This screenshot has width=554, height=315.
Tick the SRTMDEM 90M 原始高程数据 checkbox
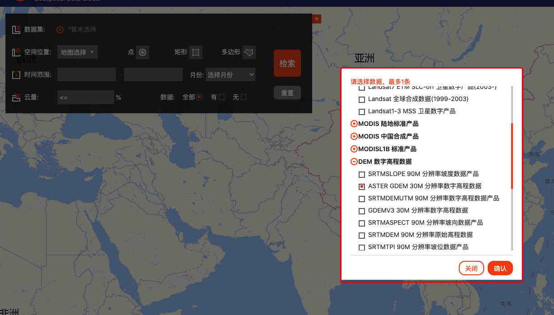(x=362, y=235)
